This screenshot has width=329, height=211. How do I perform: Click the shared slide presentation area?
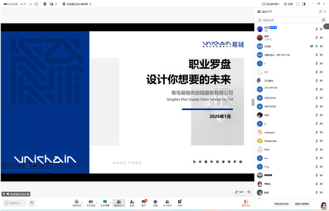(127, 102)
